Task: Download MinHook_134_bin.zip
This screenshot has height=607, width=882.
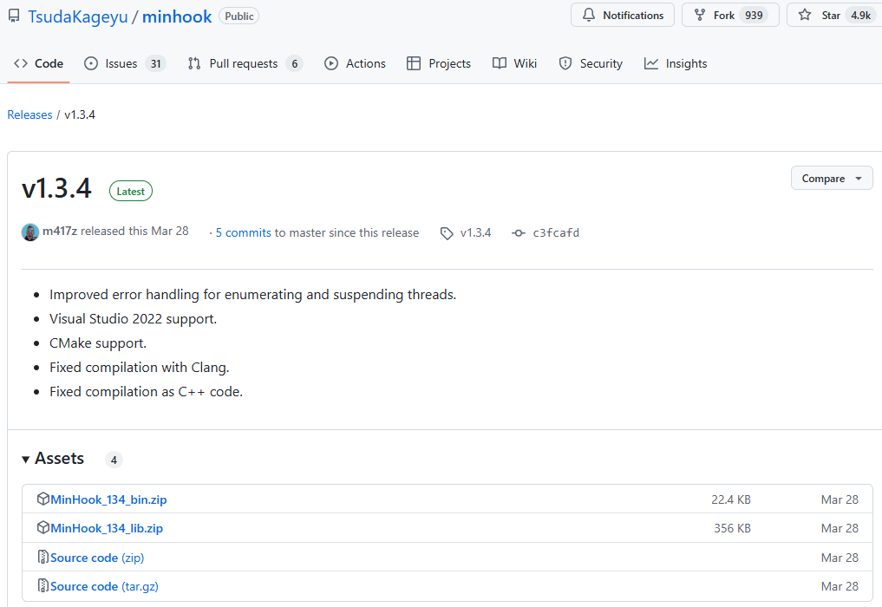Action: (109, 499)
